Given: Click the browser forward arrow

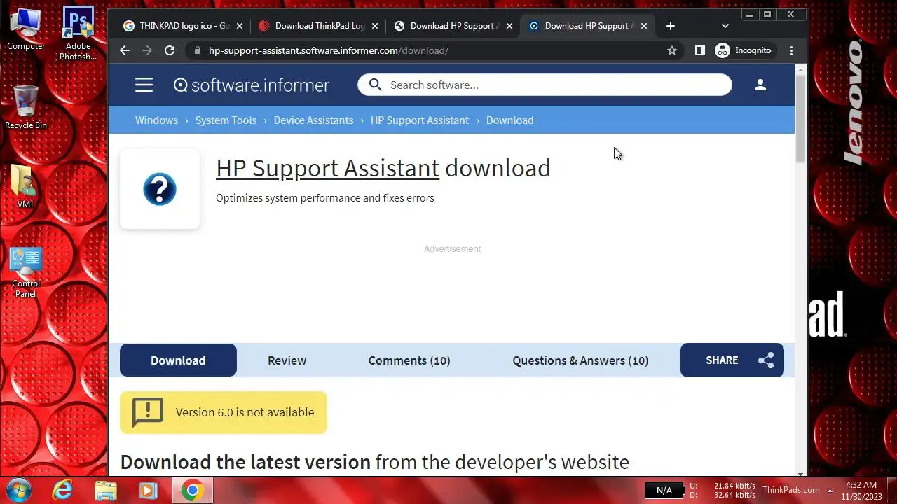Looking at the screenshot, I should [x=147, y=50].
